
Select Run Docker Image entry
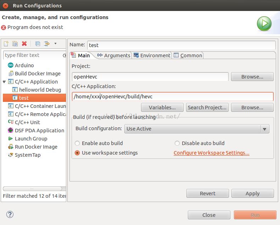(x=36, y=147)
